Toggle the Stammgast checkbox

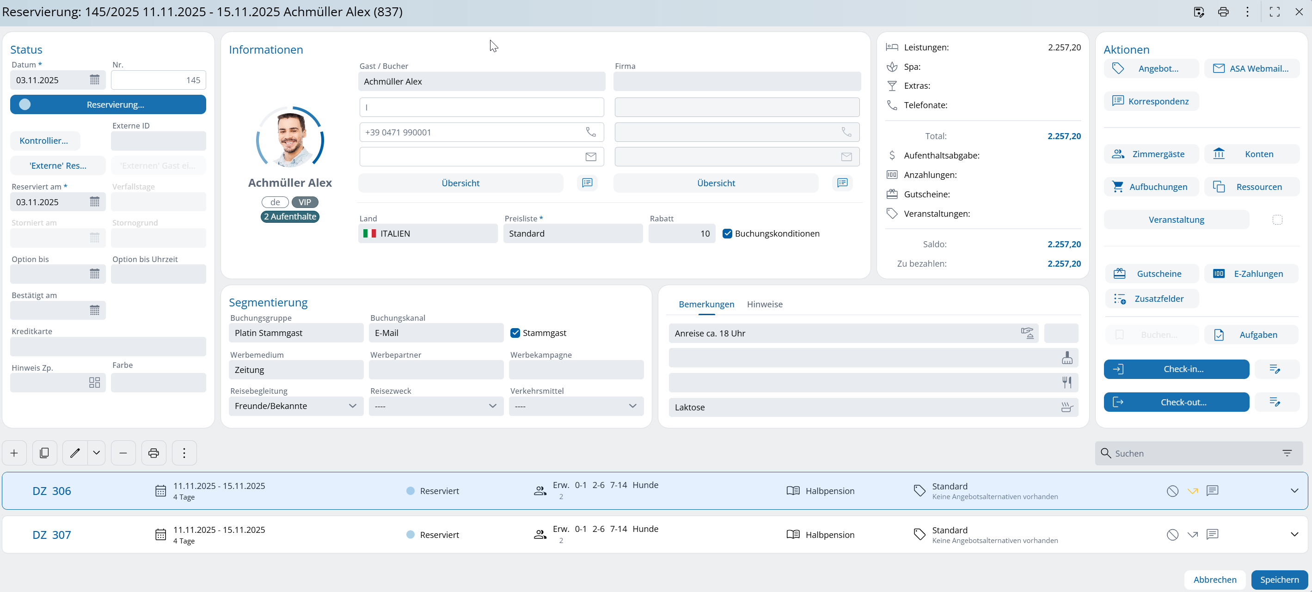(515, 333)
